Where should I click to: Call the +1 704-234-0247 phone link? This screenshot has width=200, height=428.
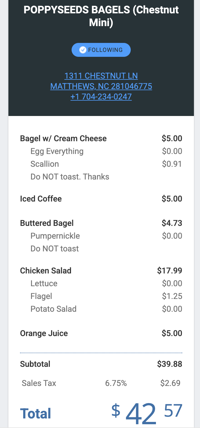101,97
